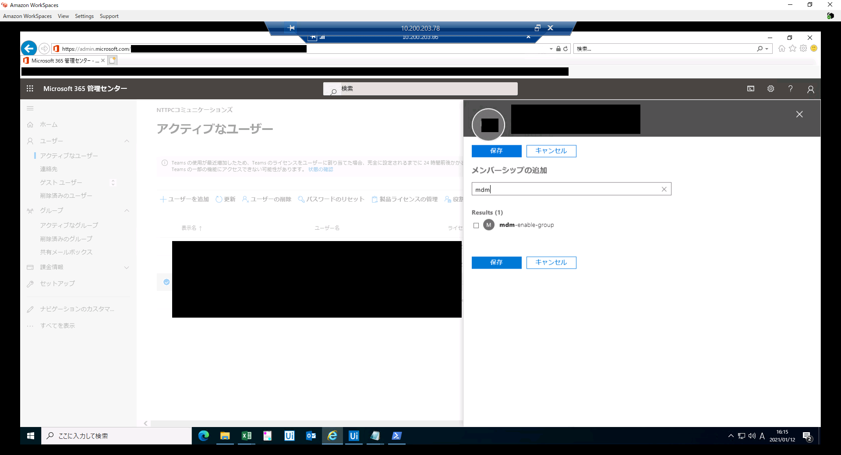Open Cloud Shell icon in header
Image resolution: width=841 pixels, height=455 pixels.
[751, 89]
